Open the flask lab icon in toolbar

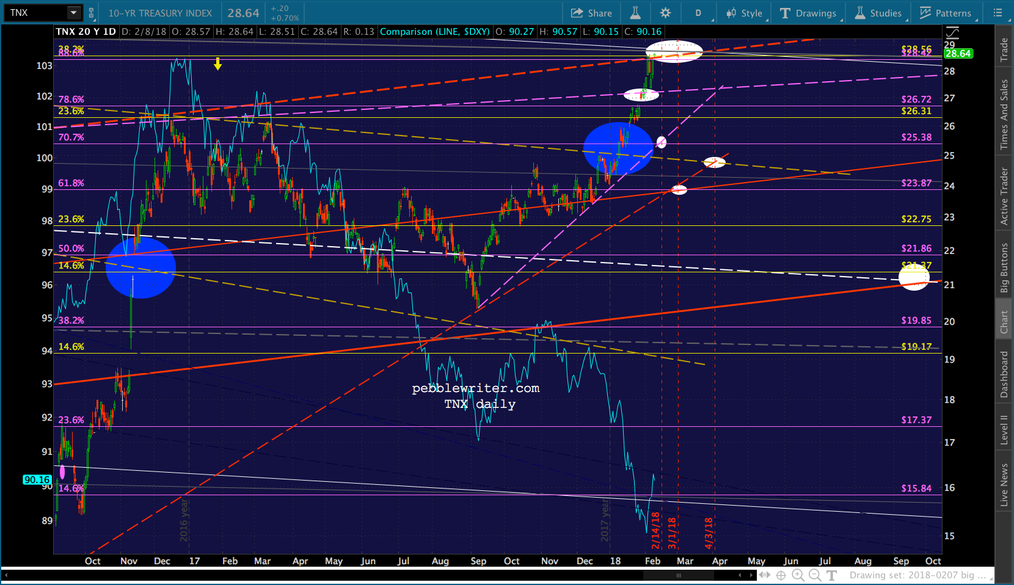pyautogui.click(x=635, y=13)
